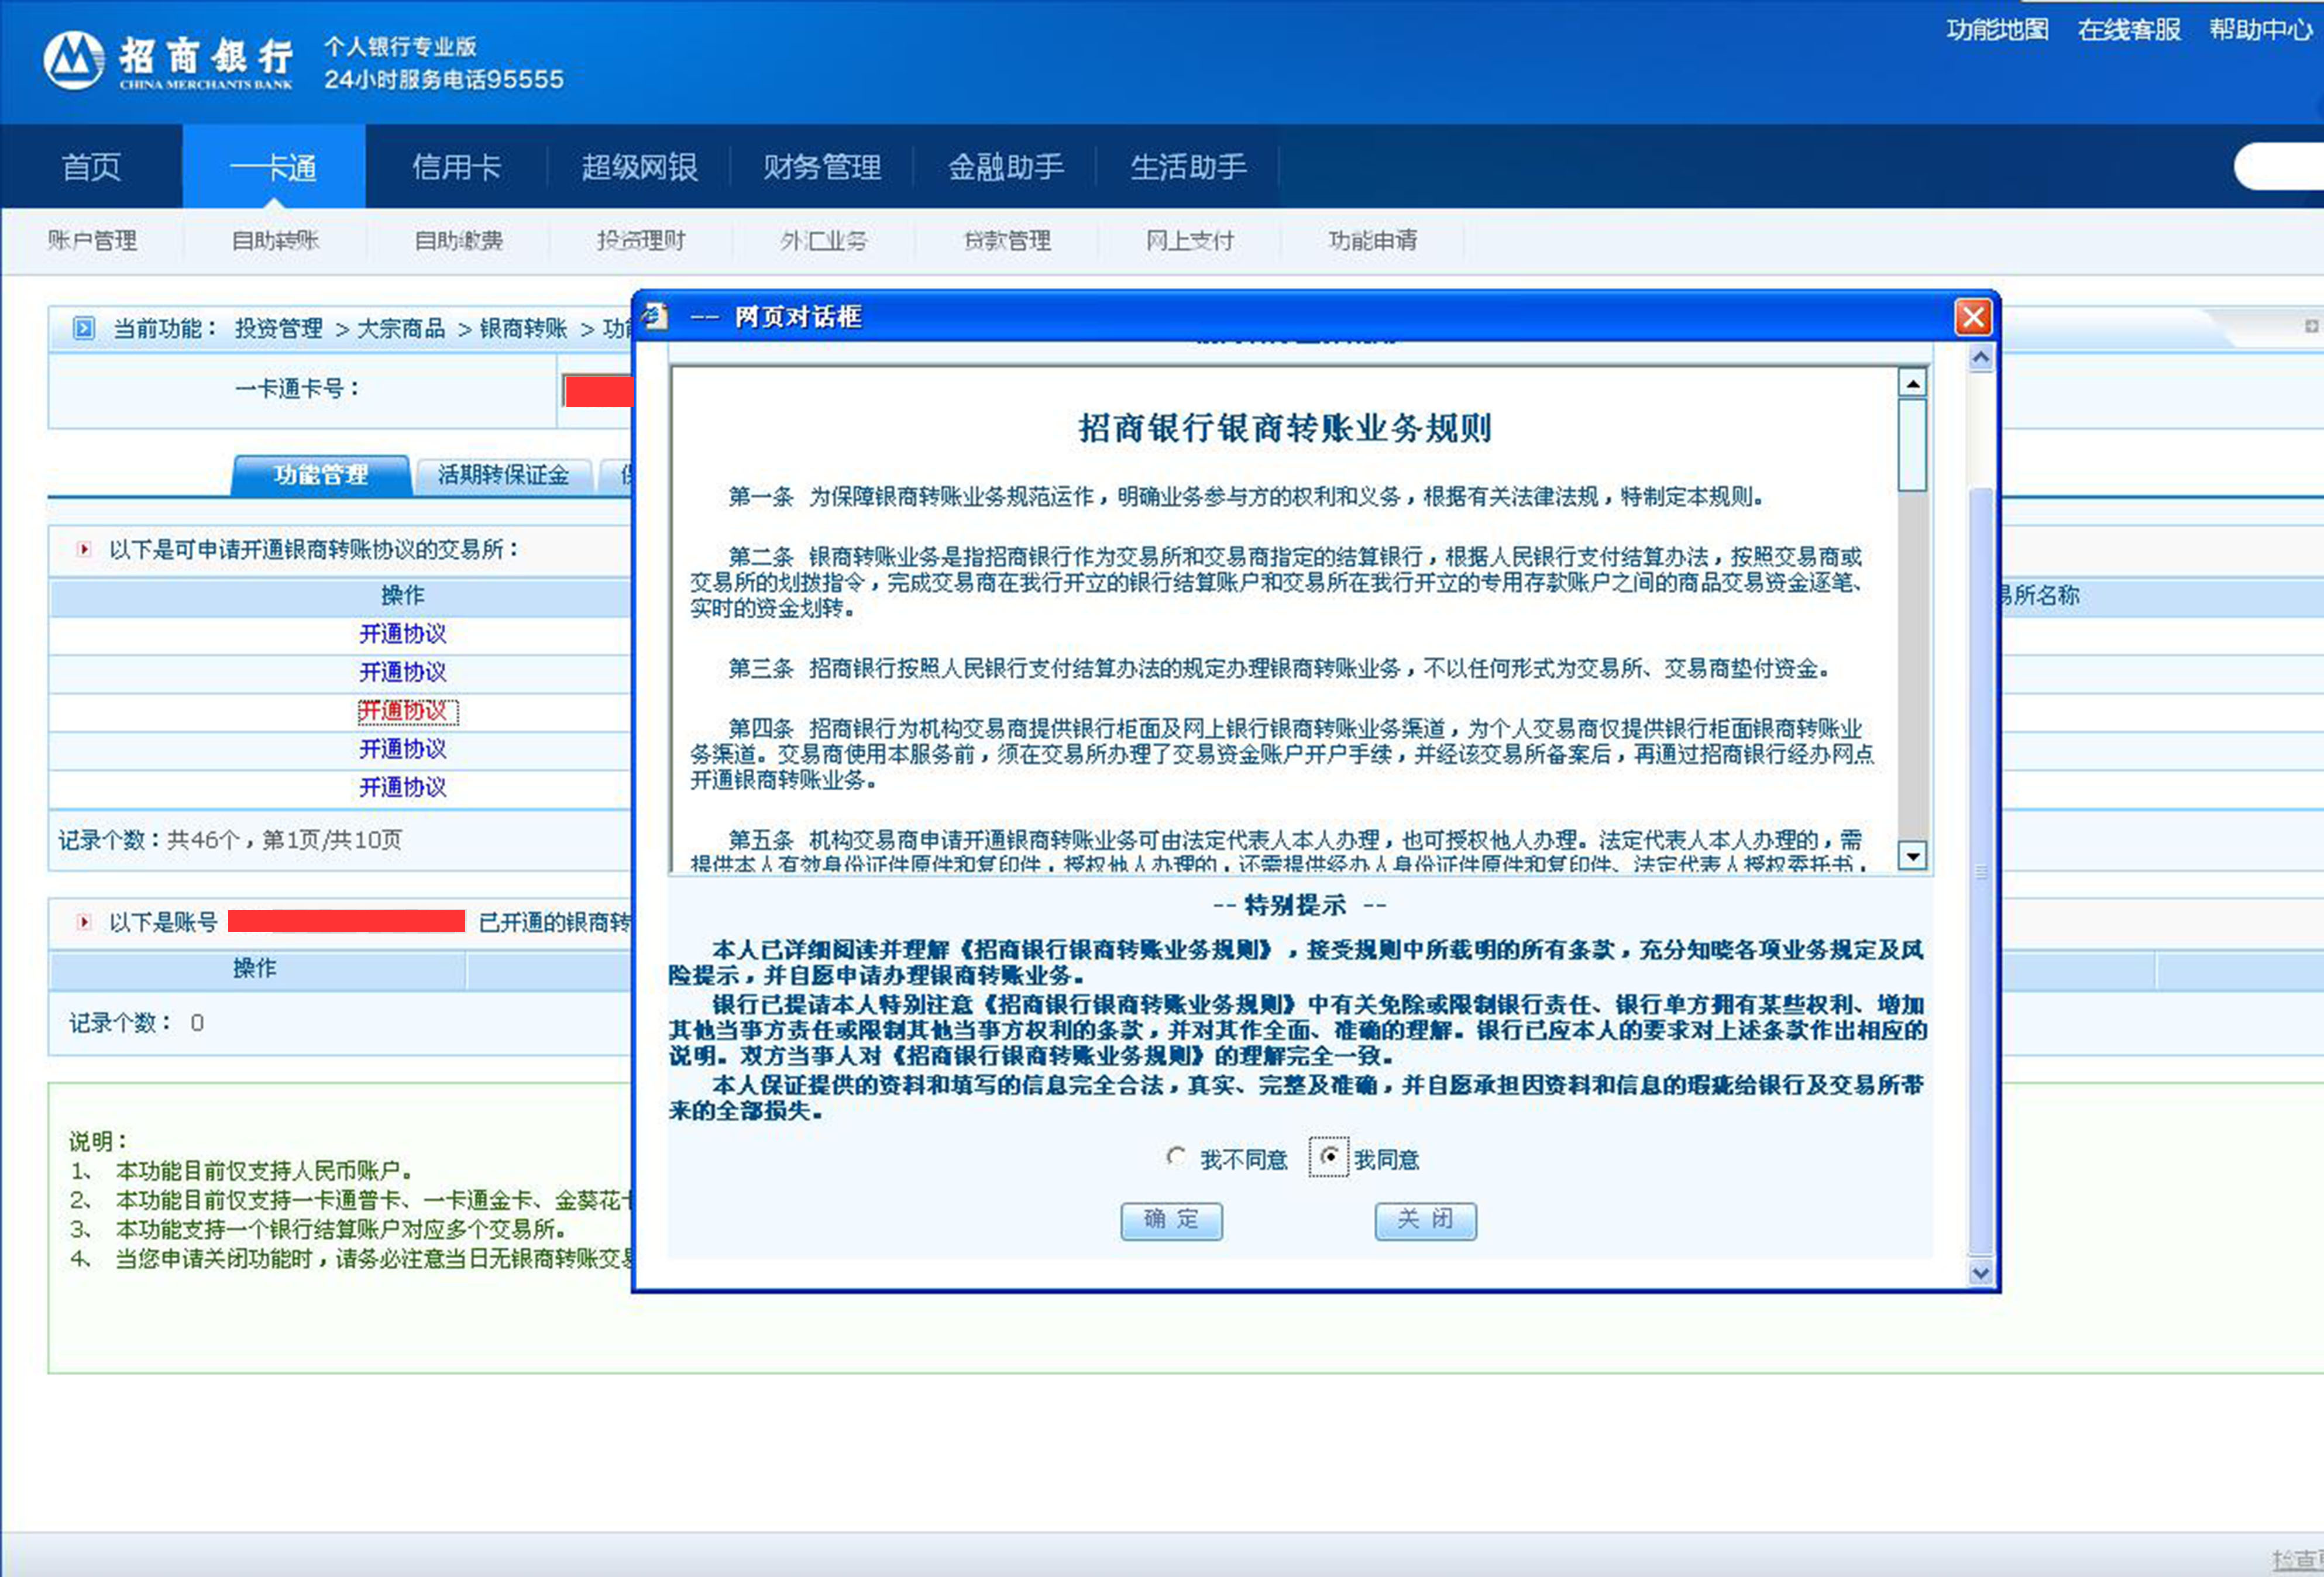Screen dimensions: 2324x1577
Task: Click the rules title 招商银行银商转账业务规则
Action: 1284,429
